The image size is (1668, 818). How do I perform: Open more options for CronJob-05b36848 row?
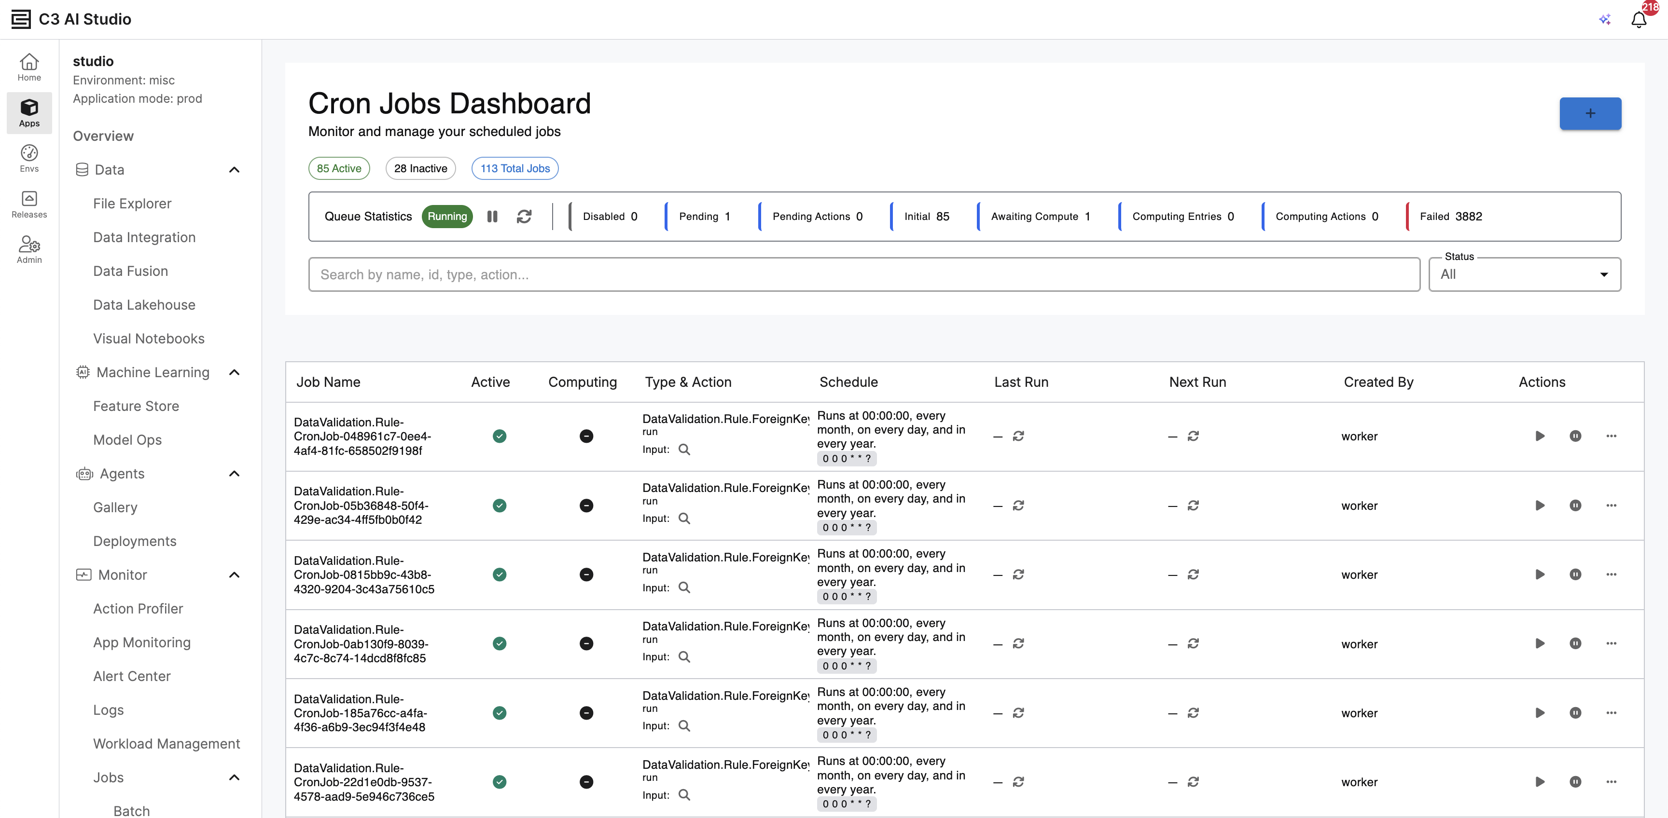pyautogui.click(x=1611, y=505)
